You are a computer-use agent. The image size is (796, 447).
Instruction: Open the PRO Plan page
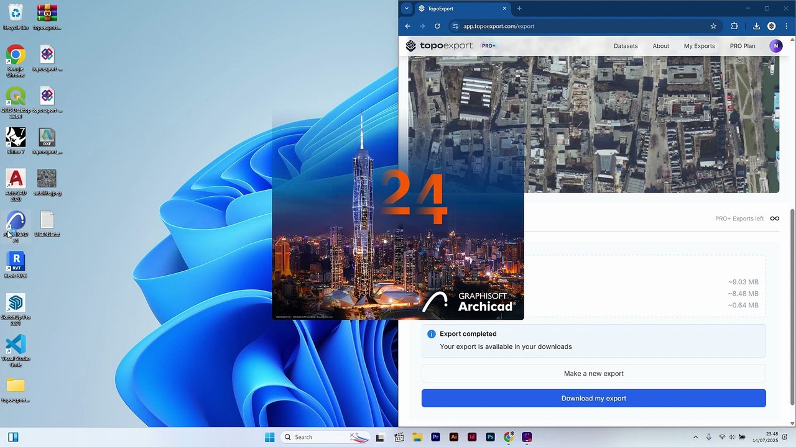tap(743, 46)
